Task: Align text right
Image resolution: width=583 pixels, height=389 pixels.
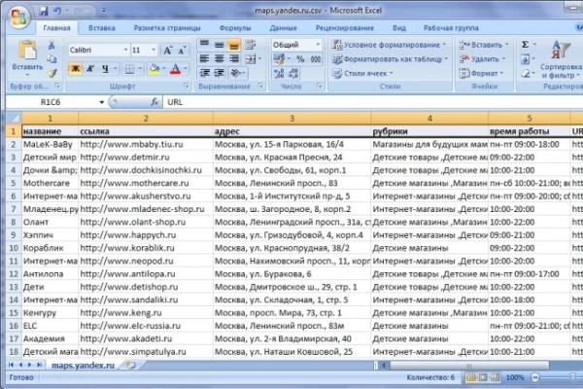Action: (x=234, y=58)
